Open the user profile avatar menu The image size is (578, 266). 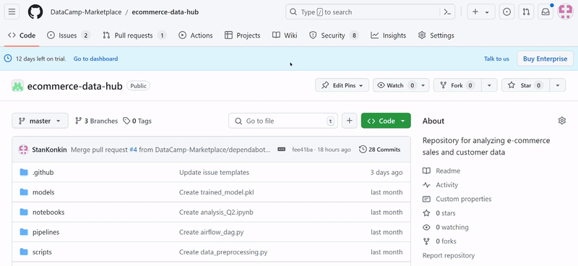tap(566, 12)
